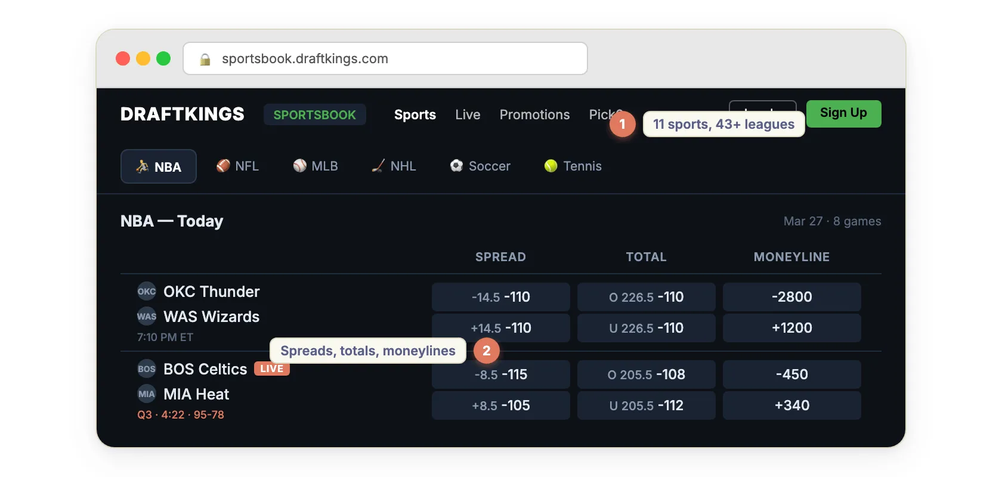Click the WAS Wizards team name
The width and height of the screenshot is (1002, 477).
(212, 317)
